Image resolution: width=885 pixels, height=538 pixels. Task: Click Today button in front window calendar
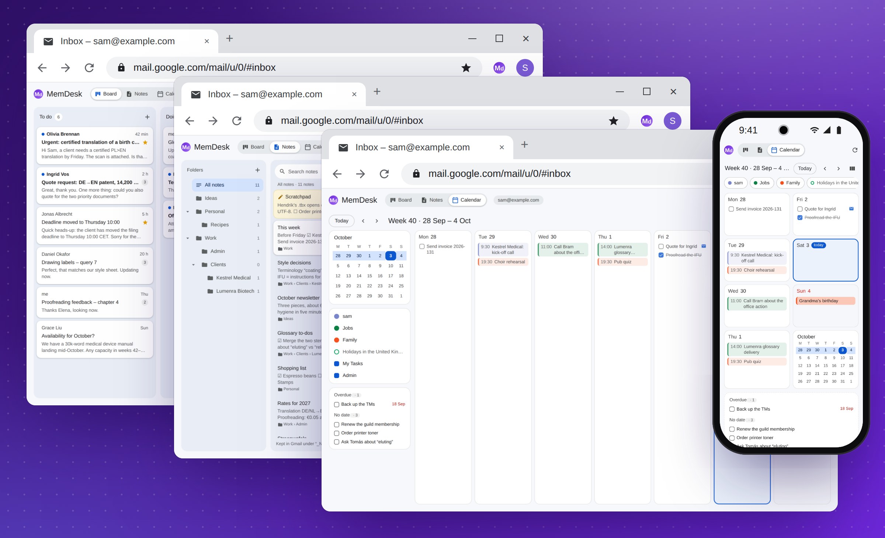click(341, 221)
